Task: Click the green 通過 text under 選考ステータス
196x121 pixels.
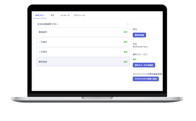Action: [135, 59]
